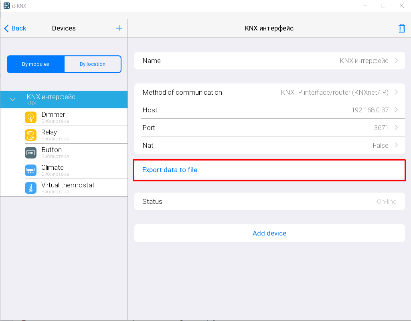Image resolution: width=411 pixels, height=321 pixels.
Task: Open the Host address setting
Action: [269, 110]
